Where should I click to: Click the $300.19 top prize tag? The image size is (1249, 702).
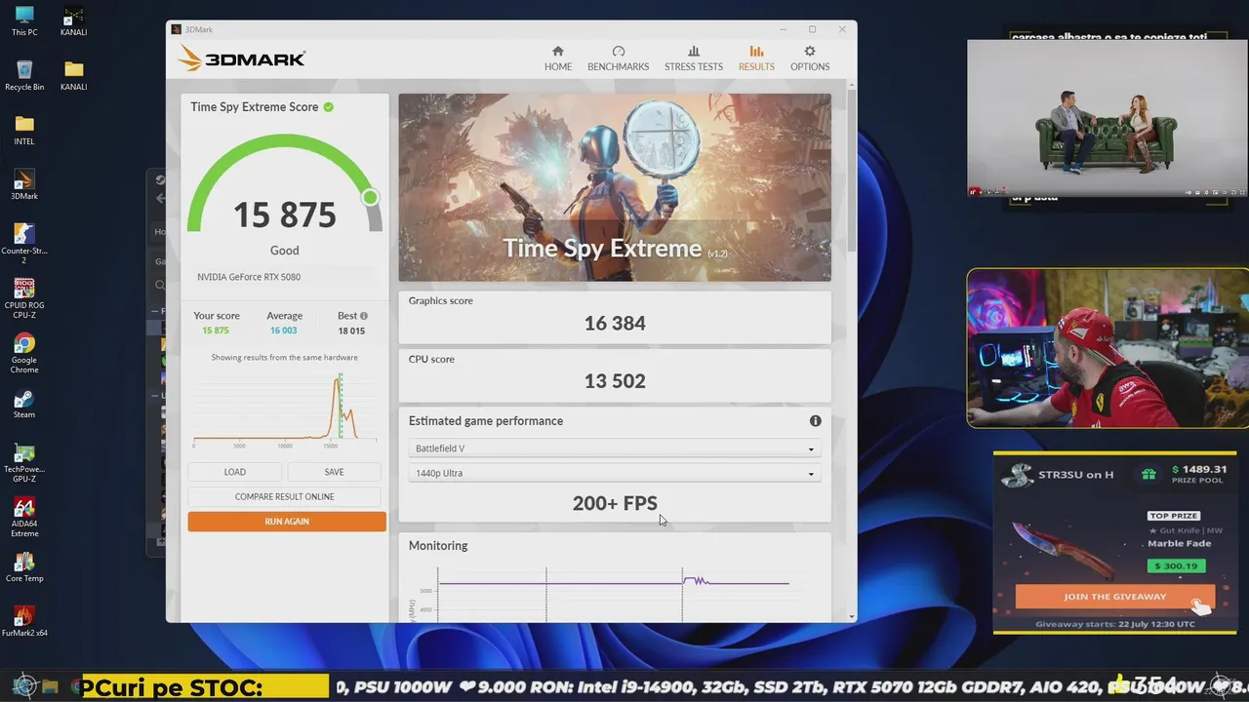1176,565
